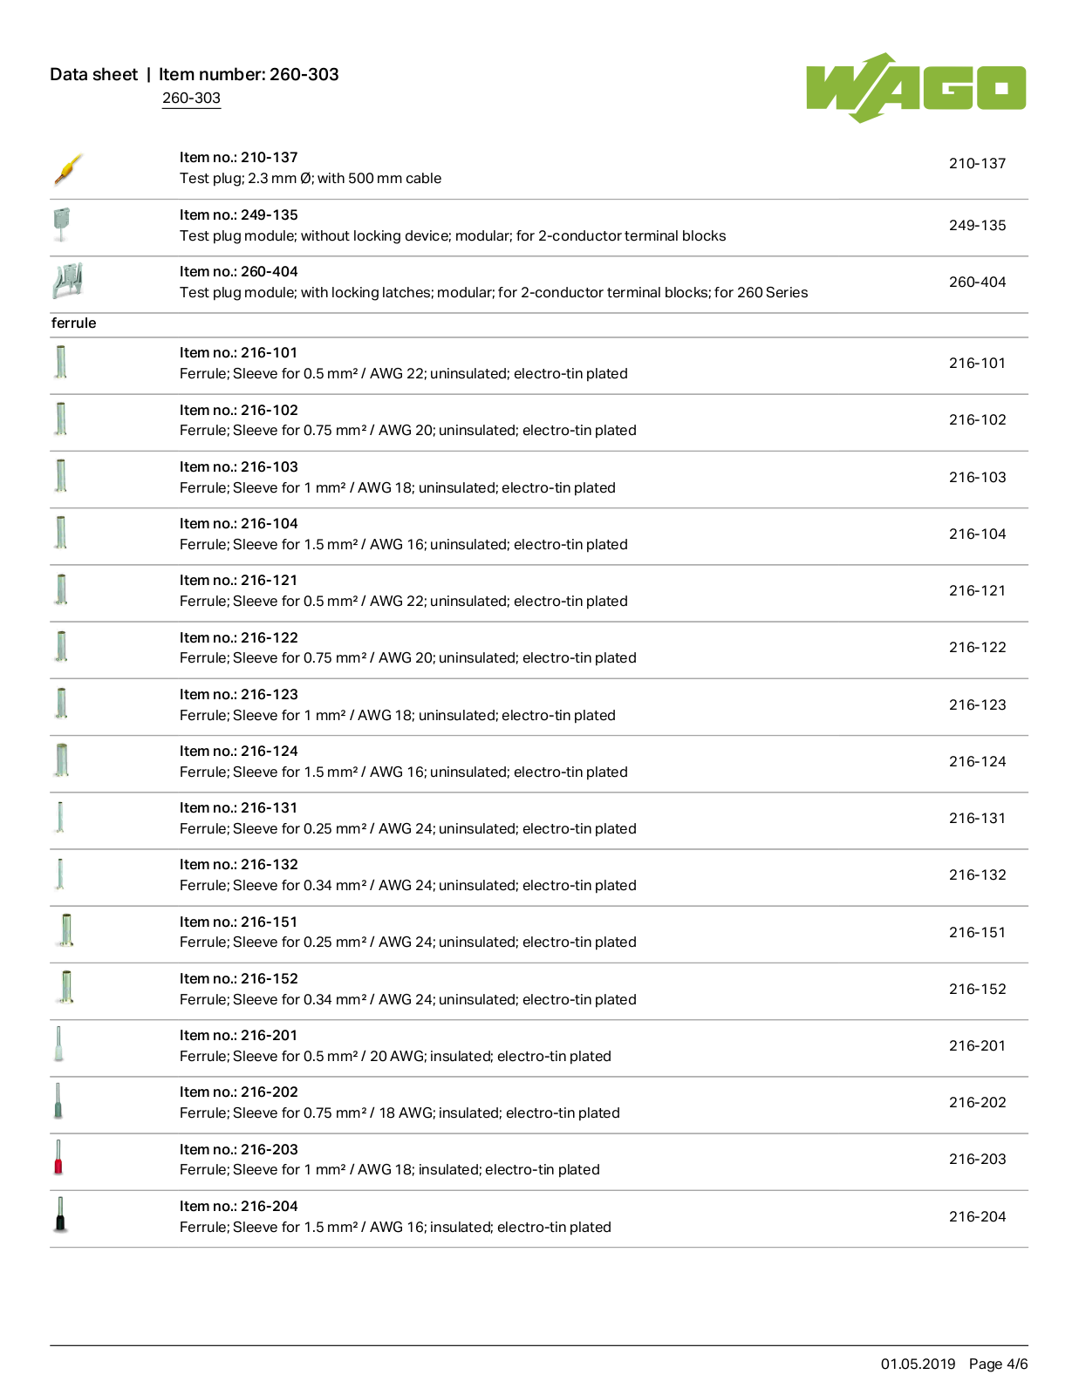
Task: Follow the 210-137 link in right column
Action: [x=977, y=164]
